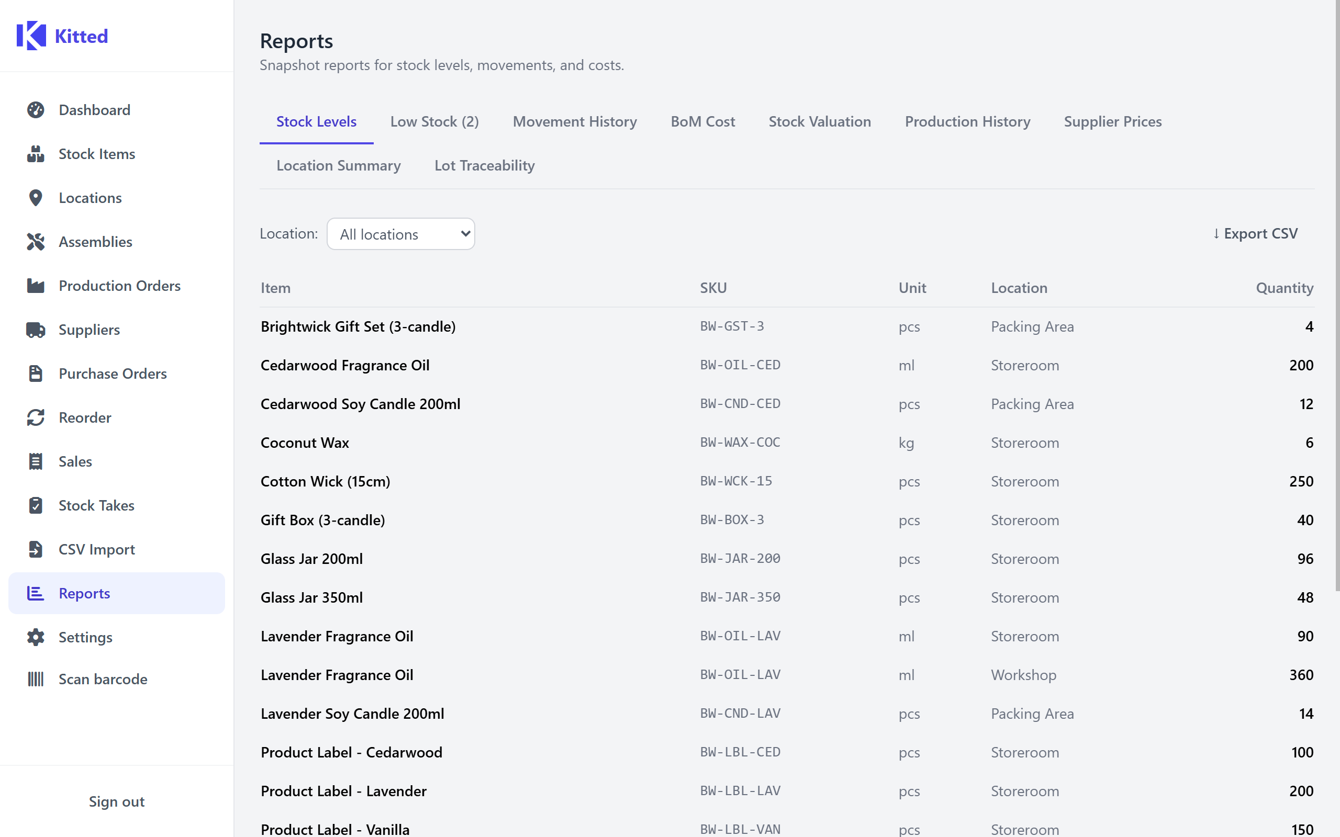The width and height of the screenshot is (1340, 837).
Task: Click SKU BW-CND-LAV cell
Action: point(740,713)
